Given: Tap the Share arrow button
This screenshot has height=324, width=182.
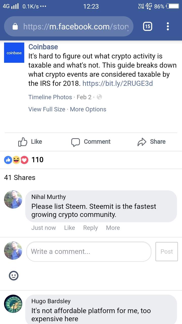Looking at the screenshot, I should tap(151, 142).
